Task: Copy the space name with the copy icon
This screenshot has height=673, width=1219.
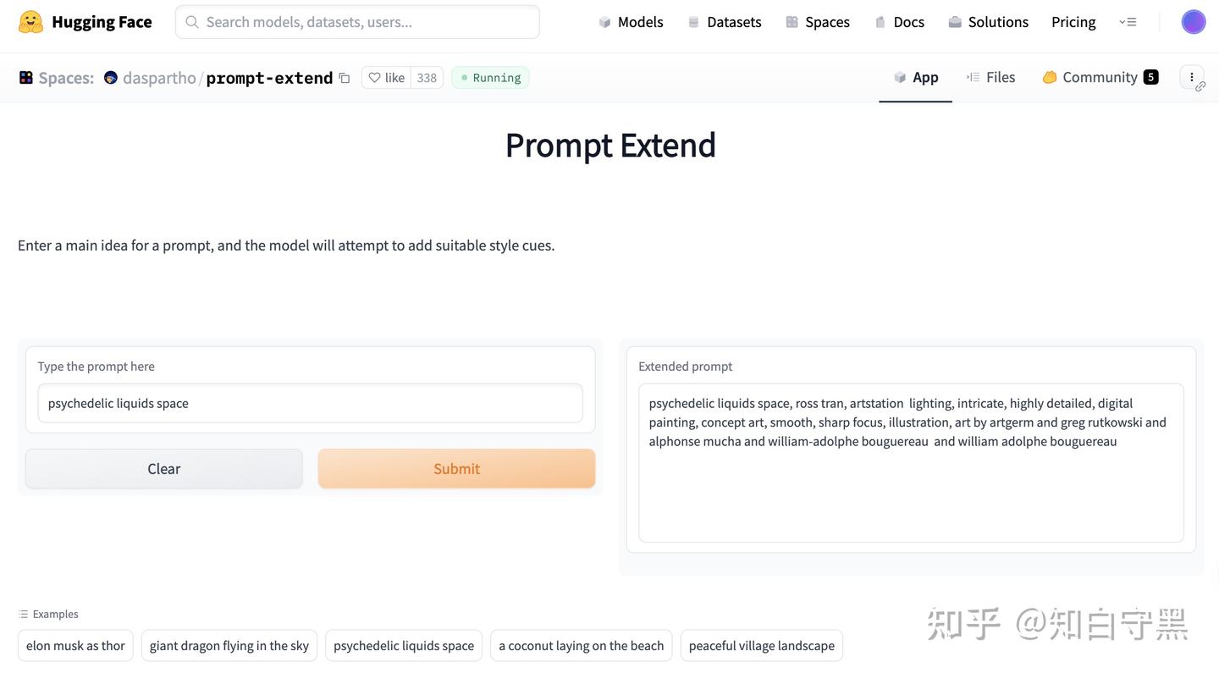Action: point(344,76)
